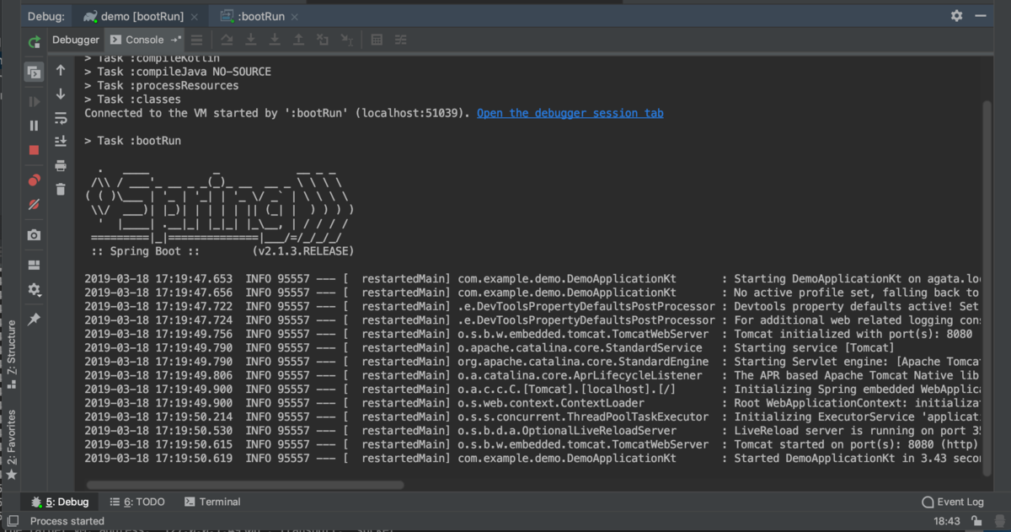Switch to the Debugger tab

point(76,40)
